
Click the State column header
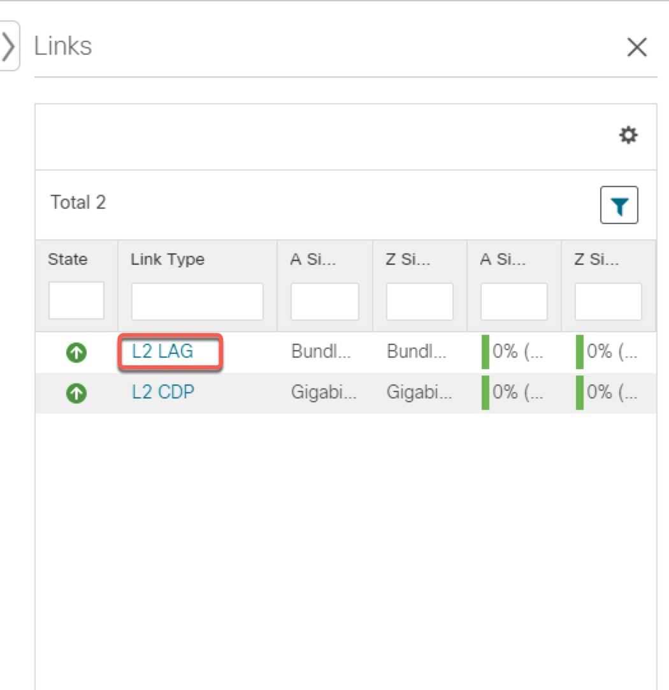tap(68, 259)
